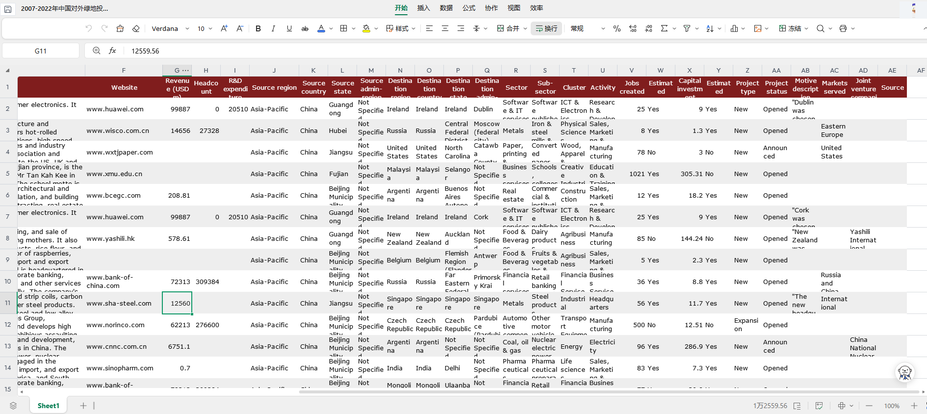
Task: Add a new sheet with plus button
Action: coord(83,406)
